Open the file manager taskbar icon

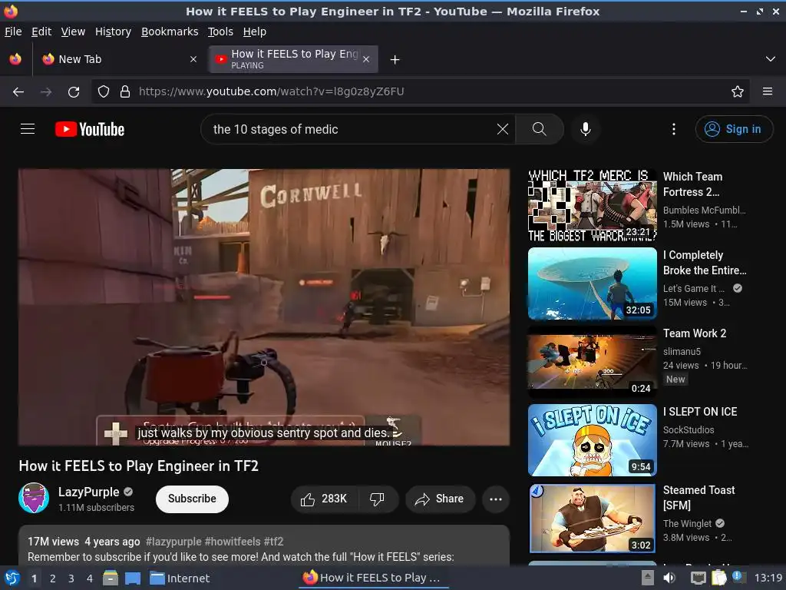111,578
